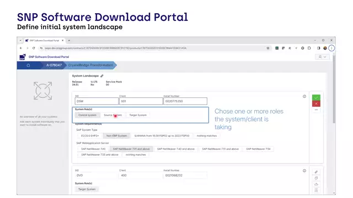This screenshot has width=353, height=198.
Task: Click the A-076047 breadcrumb item
Action: pyautogui.click(x=54, y=65)
